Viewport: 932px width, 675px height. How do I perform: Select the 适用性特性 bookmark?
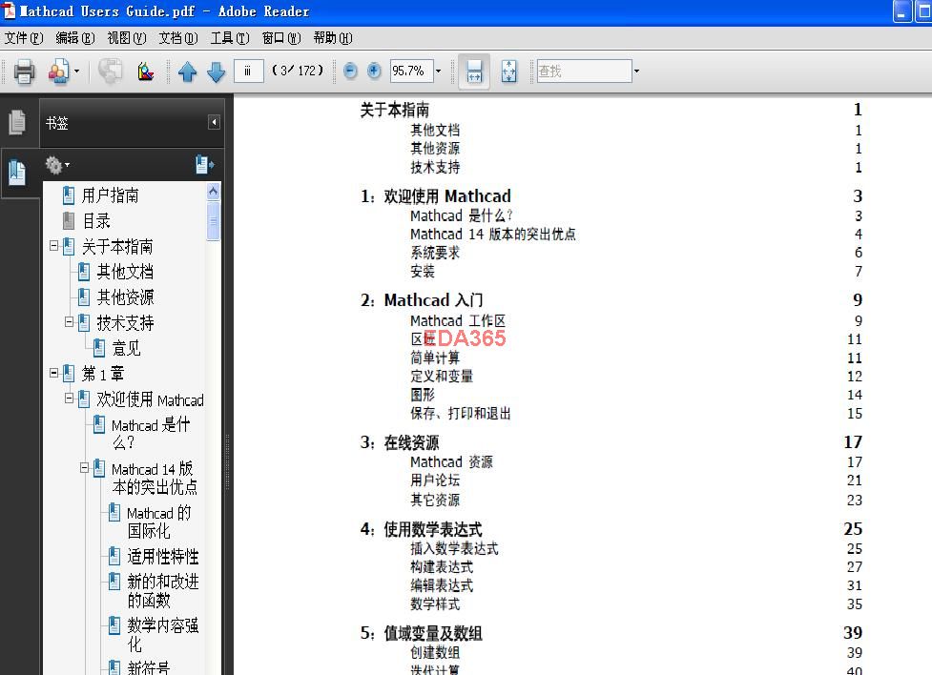(163, 556)
